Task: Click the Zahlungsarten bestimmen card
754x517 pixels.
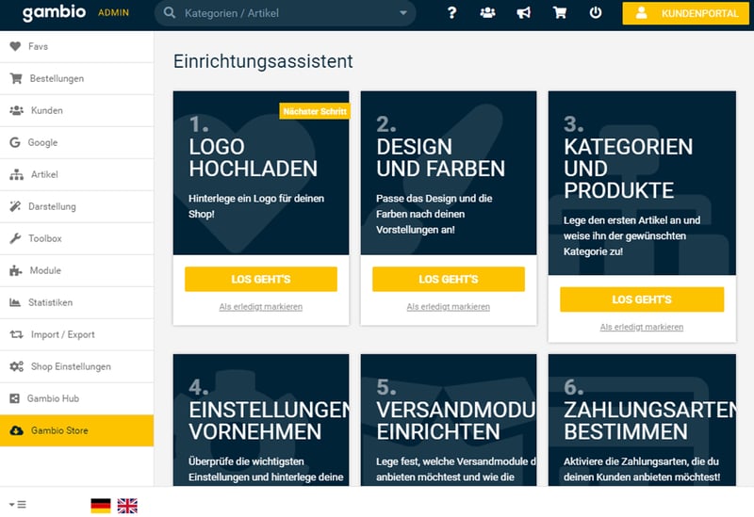Action: pos(642,420)
